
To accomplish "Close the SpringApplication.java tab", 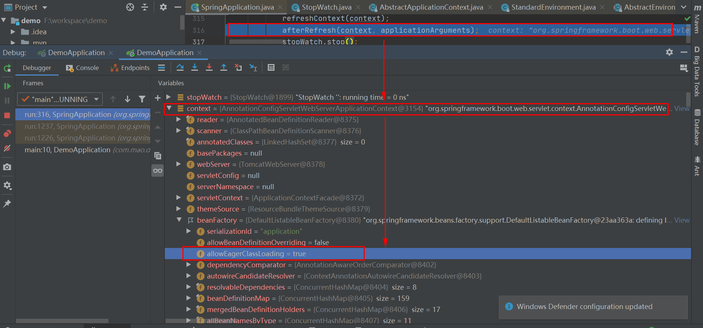I will click(280, 7).
